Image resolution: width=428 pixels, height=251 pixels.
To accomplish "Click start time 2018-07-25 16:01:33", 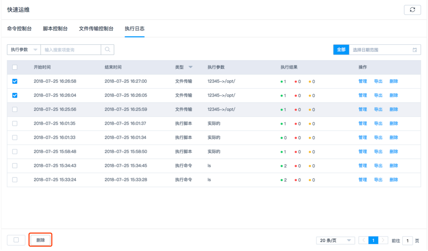I will pyautogui.click(x=55, y=138).
